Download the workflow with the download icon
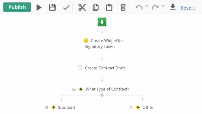Viewport: 202px width, 114px height. click(173, 7)
